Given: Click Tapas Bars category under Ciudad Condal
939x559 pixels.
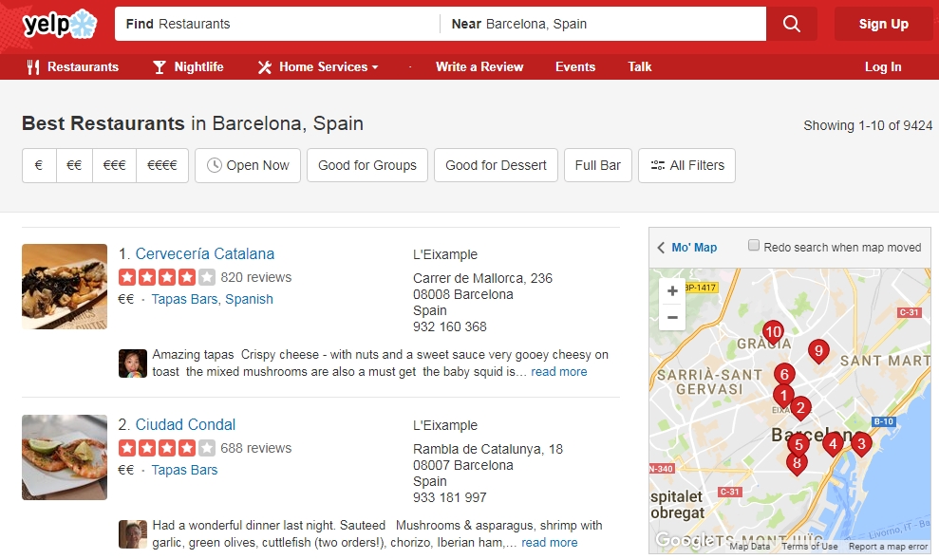Looking at the screenshot, I should (x=184, y=471).
